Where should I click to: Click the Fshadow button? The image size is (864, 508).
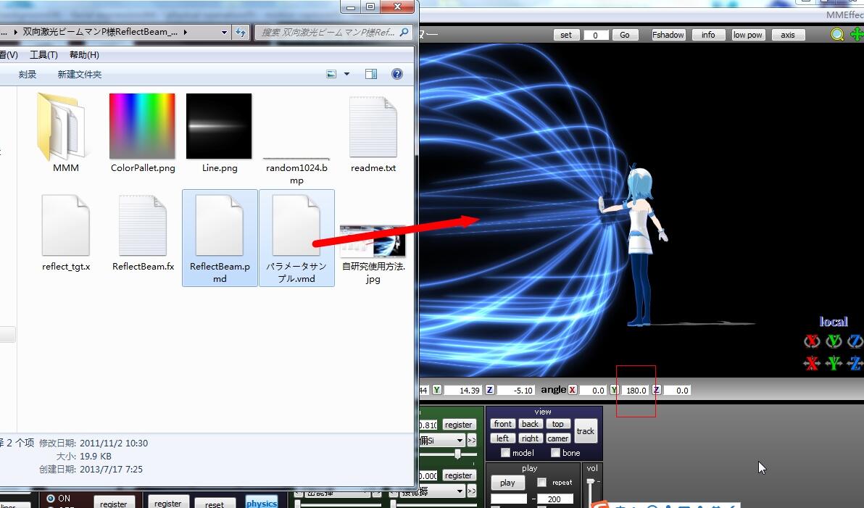668,35
